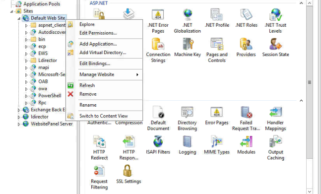Image resolution: width=321 pixels, height=194 pixels.
Task: Open Pages and Controls settings
Action: point(217,50)
